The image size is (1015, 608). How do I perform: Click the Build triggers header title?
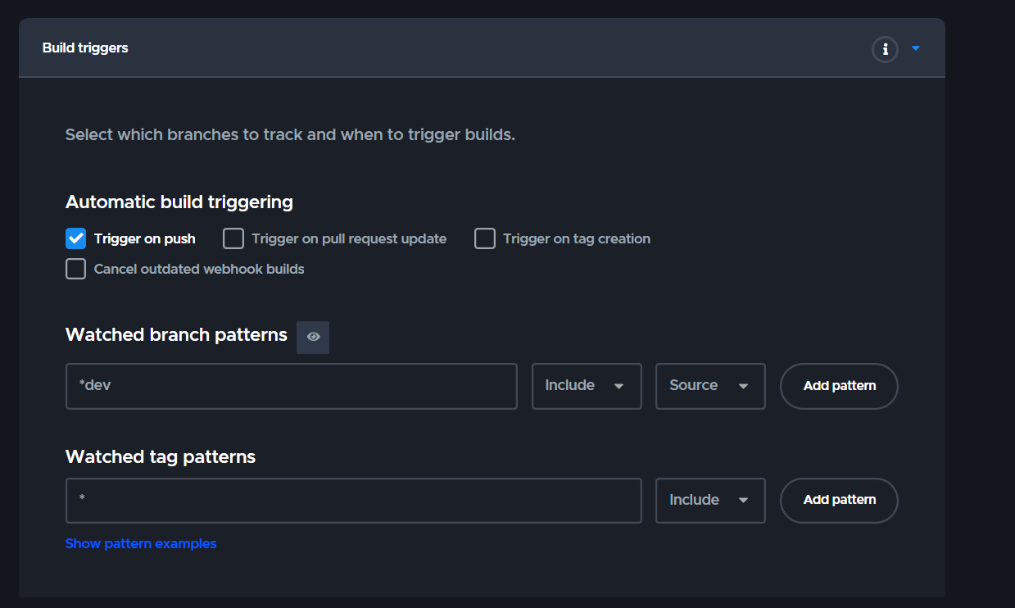[x=85, y=48]
